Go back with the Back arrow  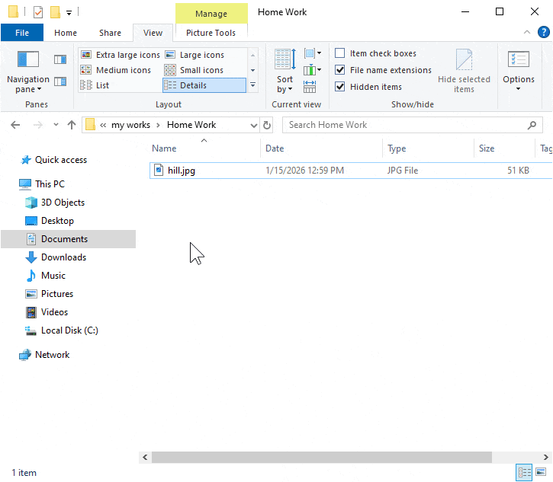pos(15,125)
